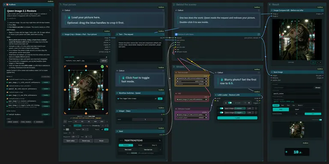The height and width of the screenshot is (164, 329).
Task: Click the refresh icon in LoRA Loader header row
Action: (x=245, y=102)
